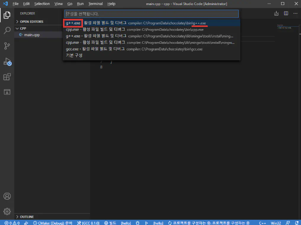Image resolution: width=301 pixels, height=225 pixels.
Task: Click the [hello] launch target after play icon
Action: tap(158, 223)
